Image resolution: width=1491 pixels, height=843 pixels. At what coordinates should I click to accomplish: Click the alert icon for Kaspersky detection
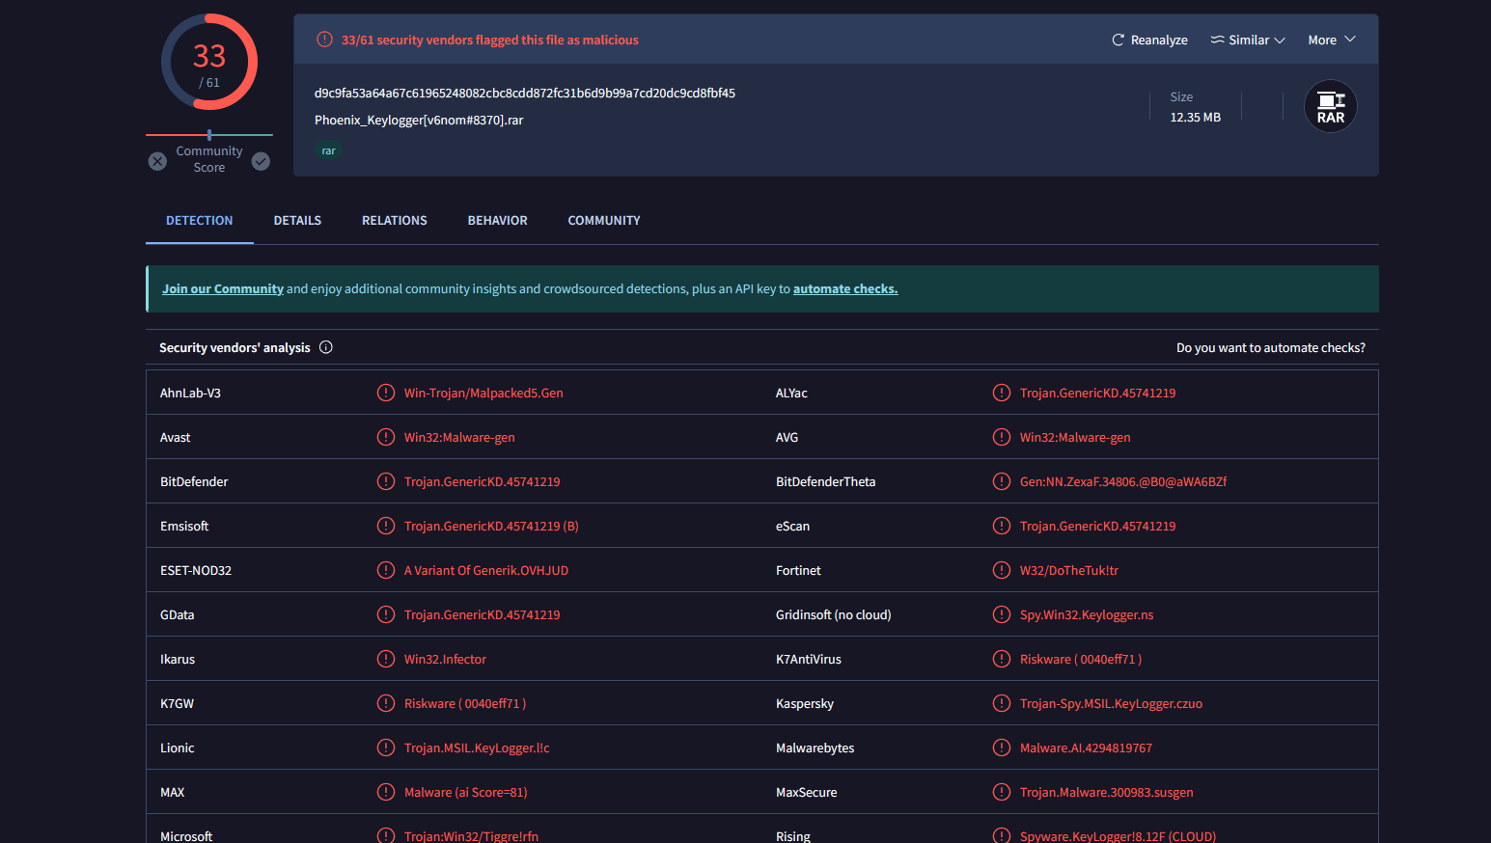coord(1002,703)
